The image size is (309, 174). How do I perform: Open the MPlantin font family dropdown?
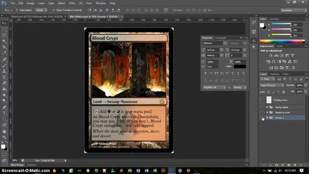pyautogui.click(x=225, y=43)
